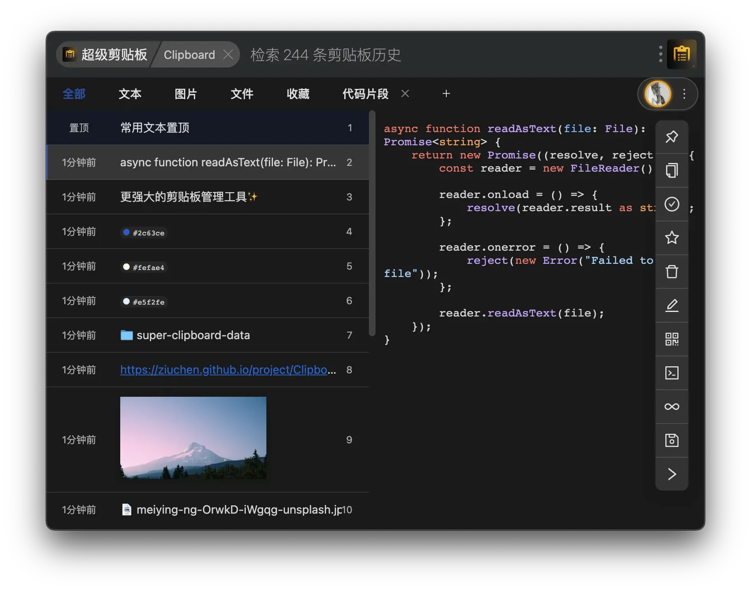Click the infinity loop icon

[x=672, y=407]
